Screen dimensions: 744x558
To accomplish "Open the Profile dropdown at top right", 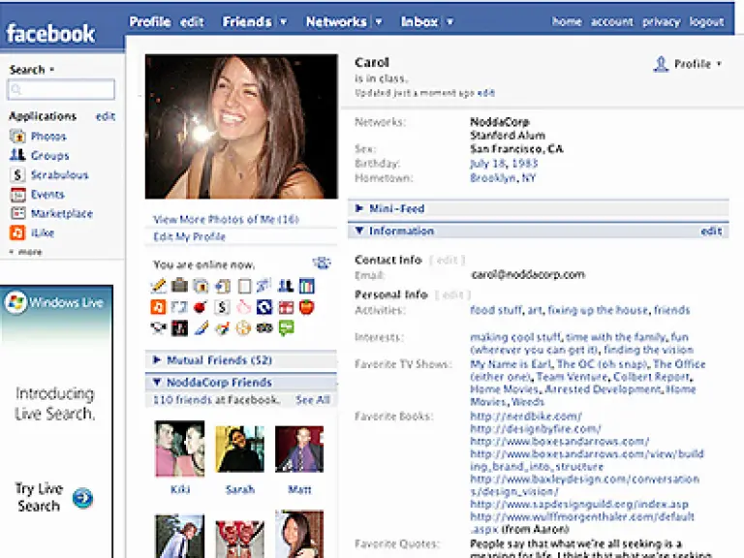I will (x=689, y=65).
